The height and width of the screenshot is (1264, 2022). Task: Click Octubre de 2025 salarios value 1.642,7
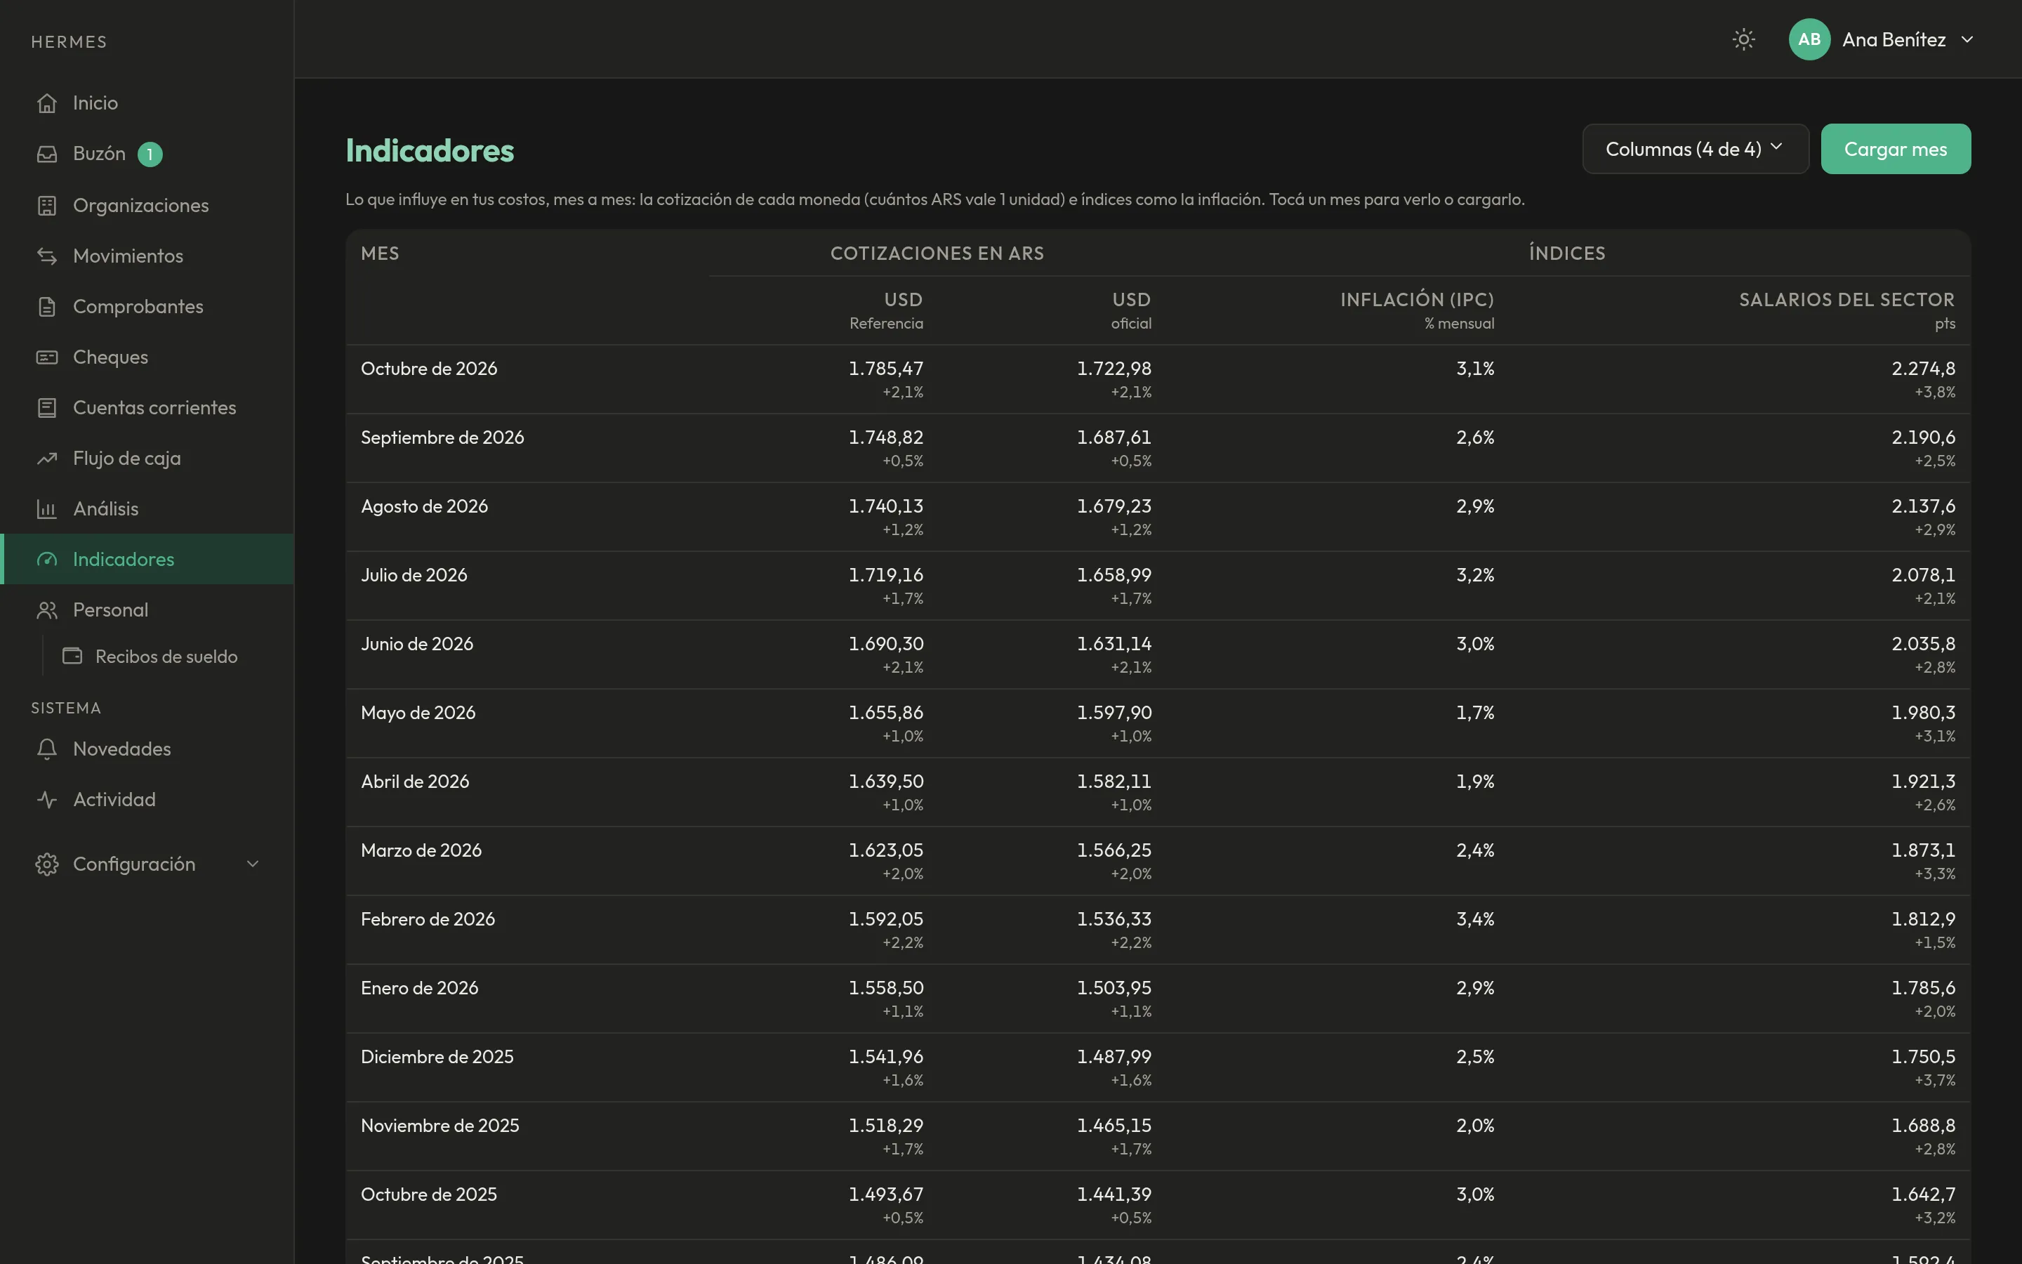(1922, 1194)
